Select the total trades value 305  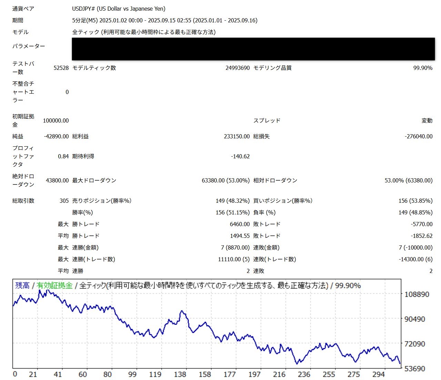[64, 201]
